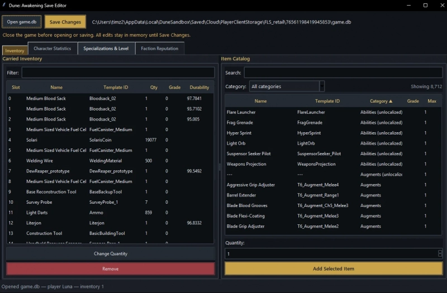The width and height of the screenshot is (447, 293).
Task: Open game.db file button
Action: (x=22, y=22)
